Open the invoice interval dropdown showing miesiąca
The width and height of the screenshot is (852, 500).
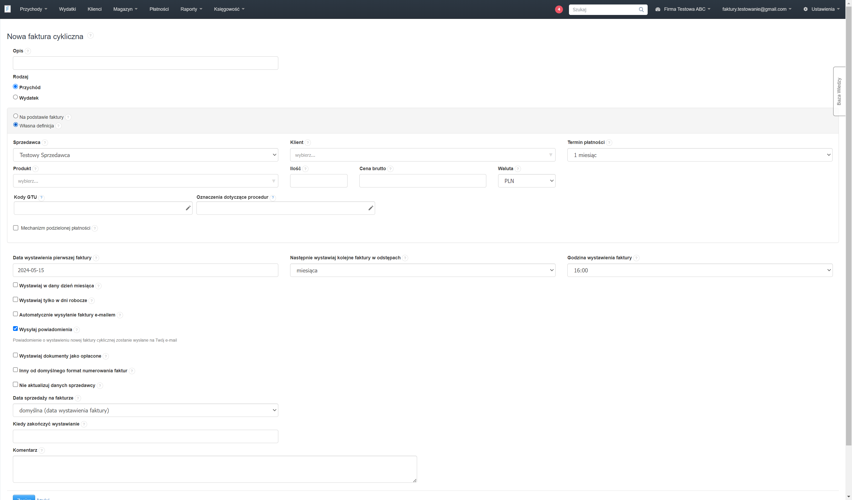pyautogui.click(x=423, y=270)
